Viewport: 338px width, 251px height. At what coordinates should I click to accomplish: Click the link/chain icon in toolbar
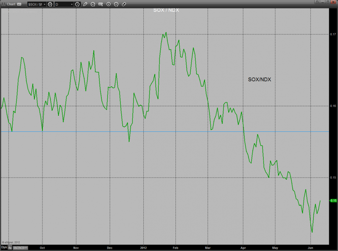[x=124, y=4]
